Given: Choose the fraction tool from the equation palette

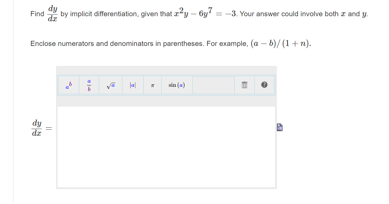Looking at the screenshot, I should [x=89, y=85].
